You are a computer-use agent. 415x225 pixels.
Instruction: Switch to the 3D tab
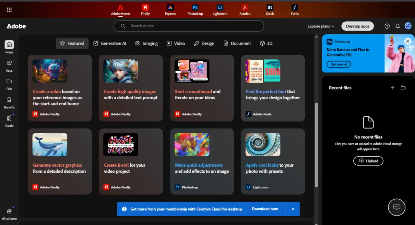[266, 43]
